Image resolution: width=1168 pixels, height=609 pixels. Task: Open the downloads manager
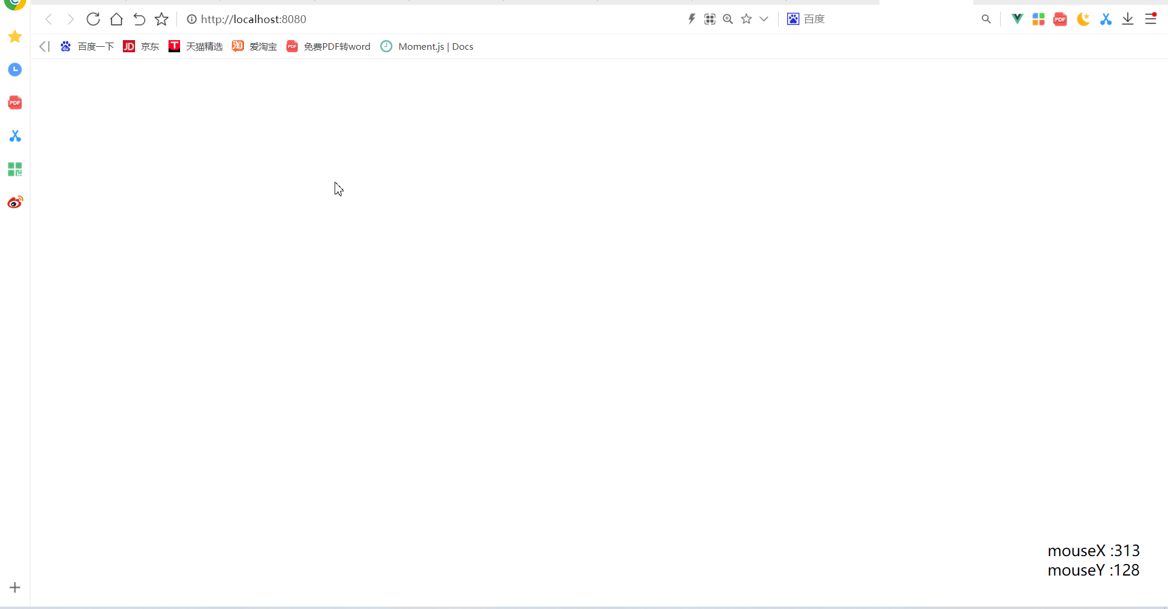1128,19
